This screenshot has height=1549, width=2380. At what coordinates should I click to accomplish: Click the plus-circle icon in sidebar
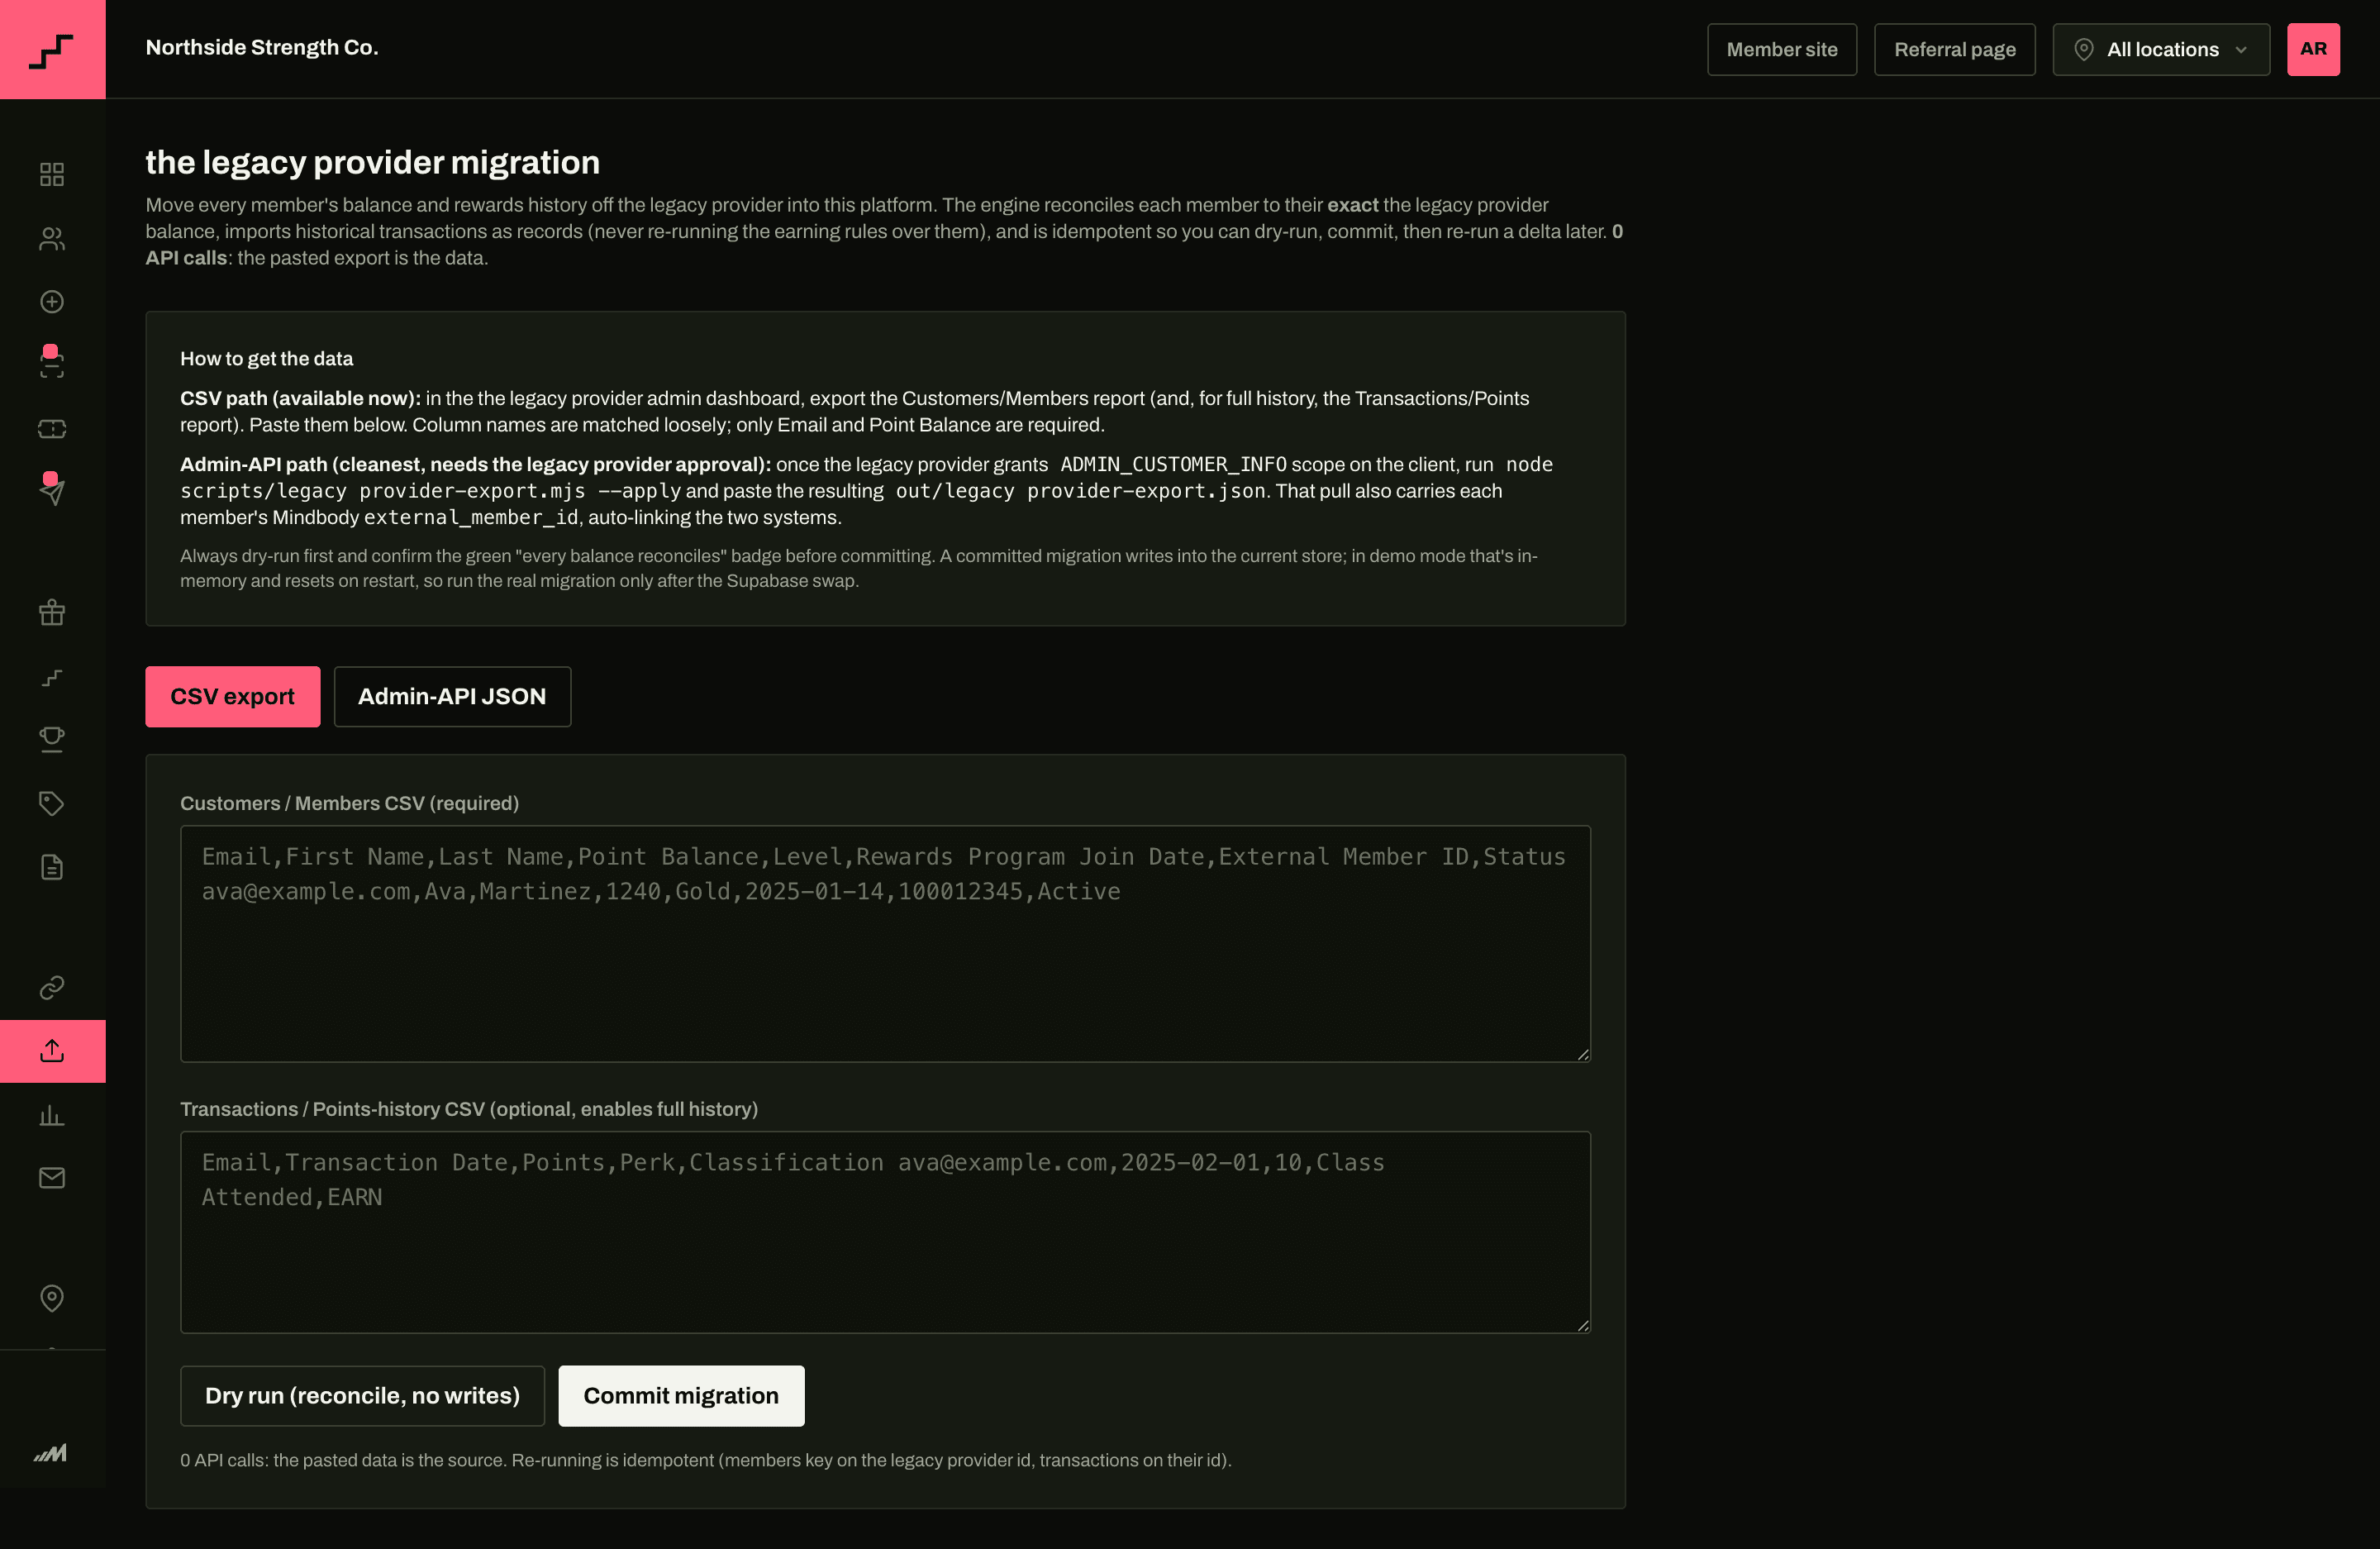52,301
